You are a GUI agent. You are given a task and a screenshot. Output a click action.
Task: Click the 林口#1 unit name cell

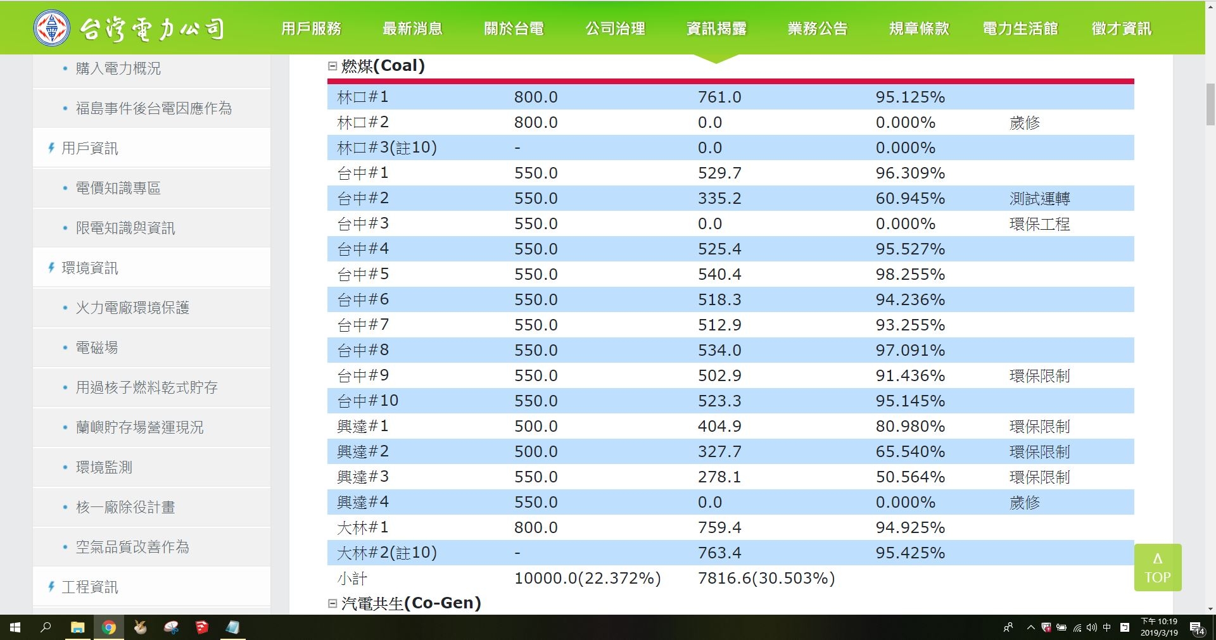pos(363,97)
